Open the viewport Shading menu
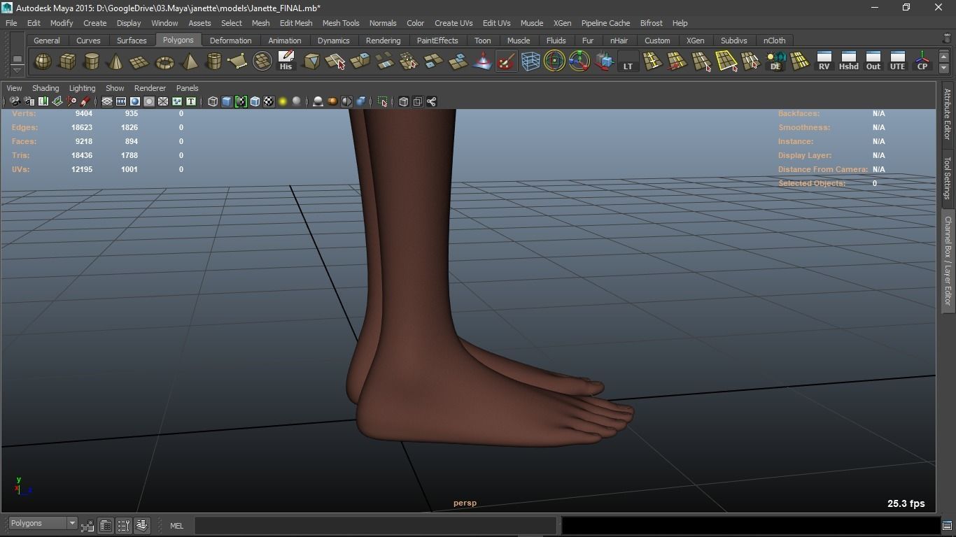 [45, 88]
